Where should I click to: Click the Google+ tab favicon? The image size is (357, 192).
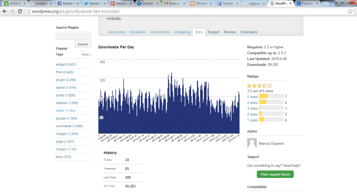click(112, 3)
